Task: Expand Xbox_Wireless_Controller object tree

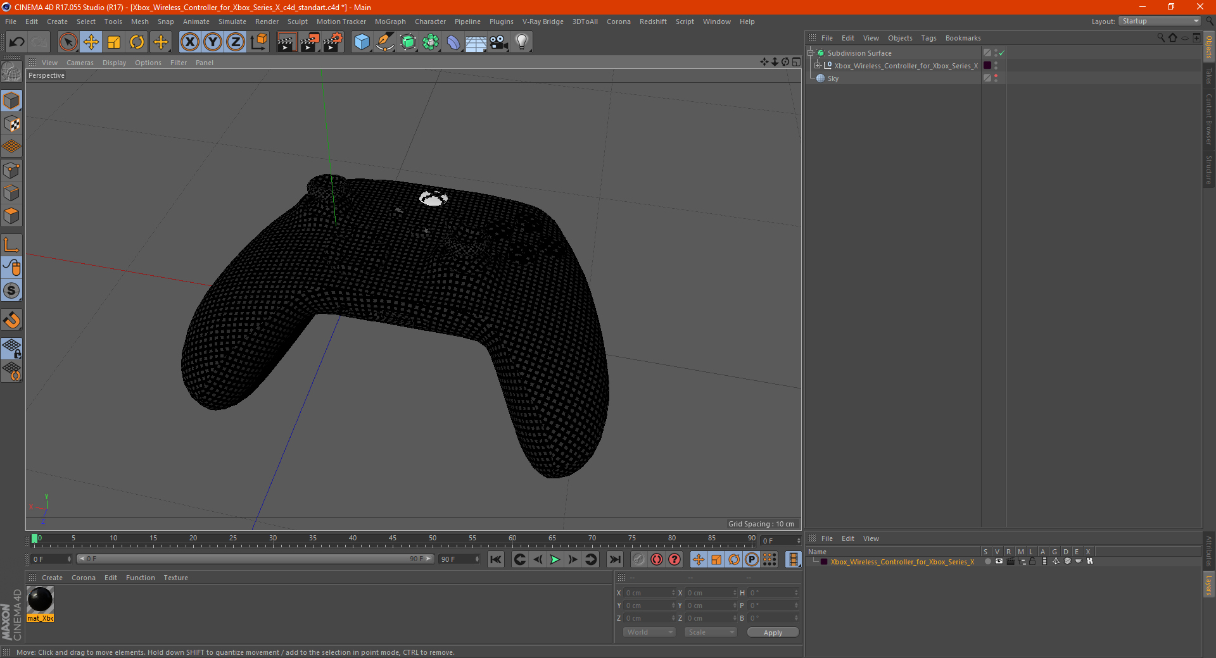Action: pos(818,66)
